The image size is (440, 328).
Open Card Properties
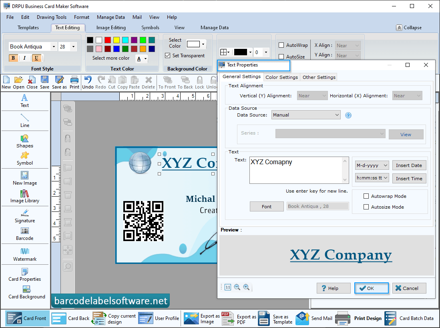coord(25,275)
